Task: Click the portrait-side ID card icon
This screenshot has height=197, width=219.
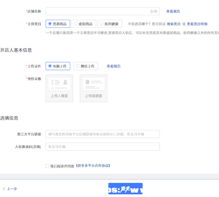Action: pyautogui.click(x=59, y=84)
